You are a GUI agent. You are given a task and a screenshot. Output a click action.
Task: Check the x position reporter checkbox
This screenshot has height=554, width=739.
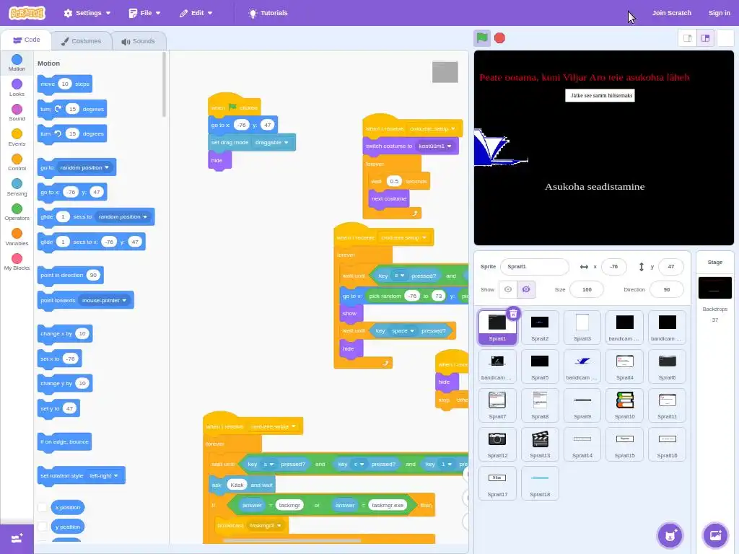(43, 507)
